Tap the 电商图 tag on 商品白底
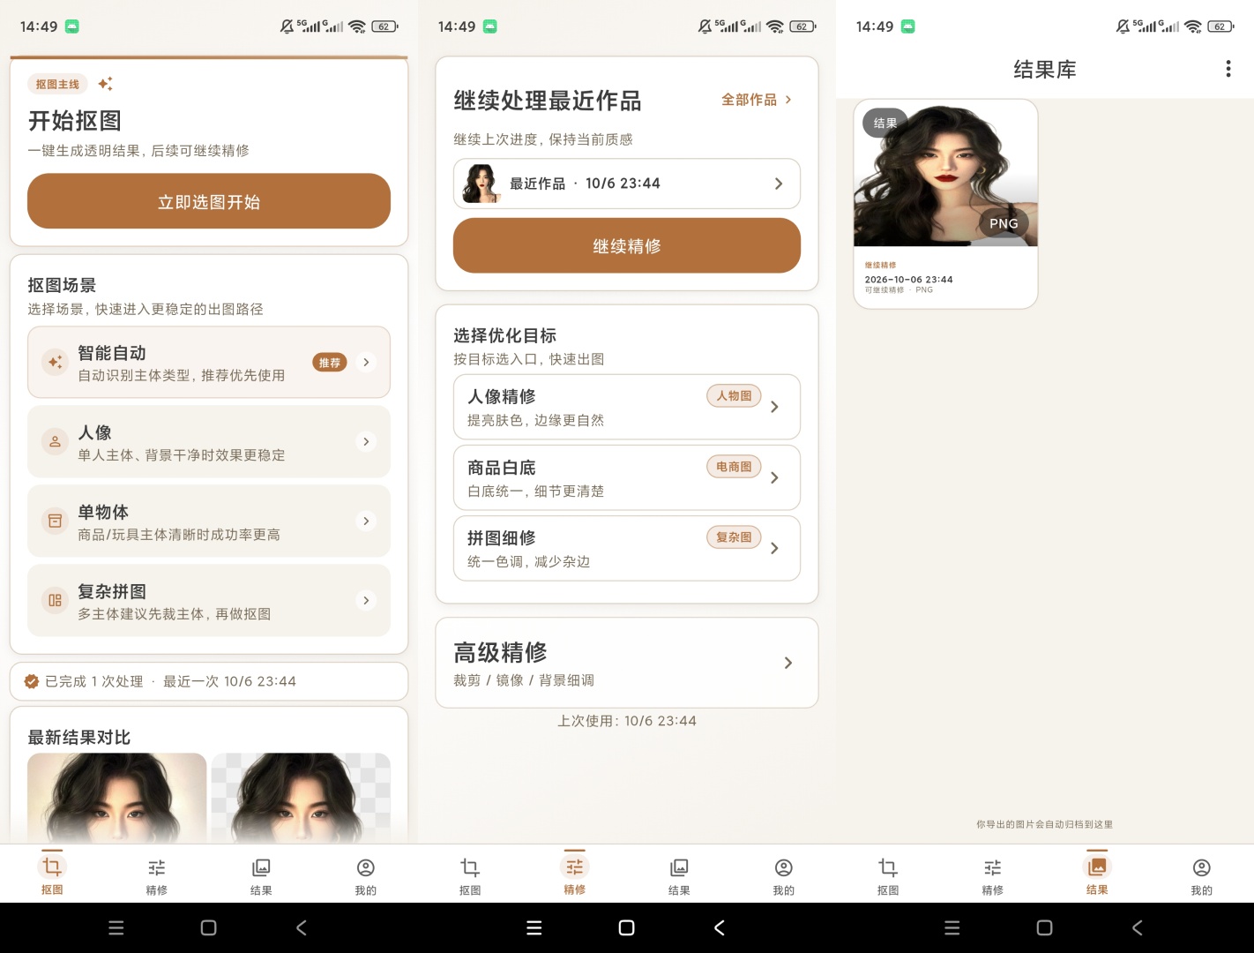Screen dimensions: 1254x953 [x=734, y=467]
